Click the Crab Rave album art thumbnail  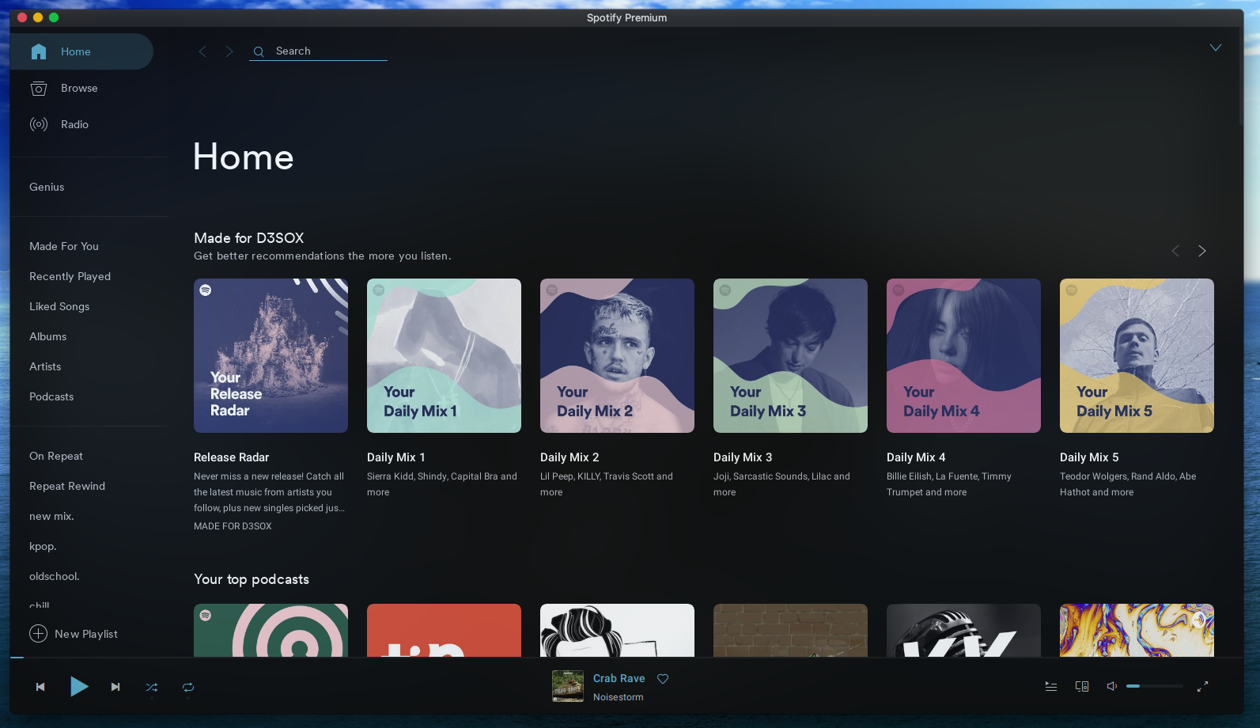[x=568, y=686]
